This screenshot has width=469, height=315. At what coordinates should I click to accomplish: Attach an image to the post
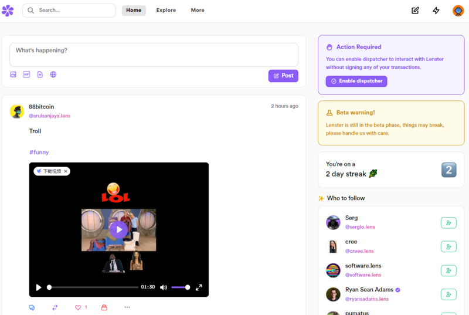(13, 74)
